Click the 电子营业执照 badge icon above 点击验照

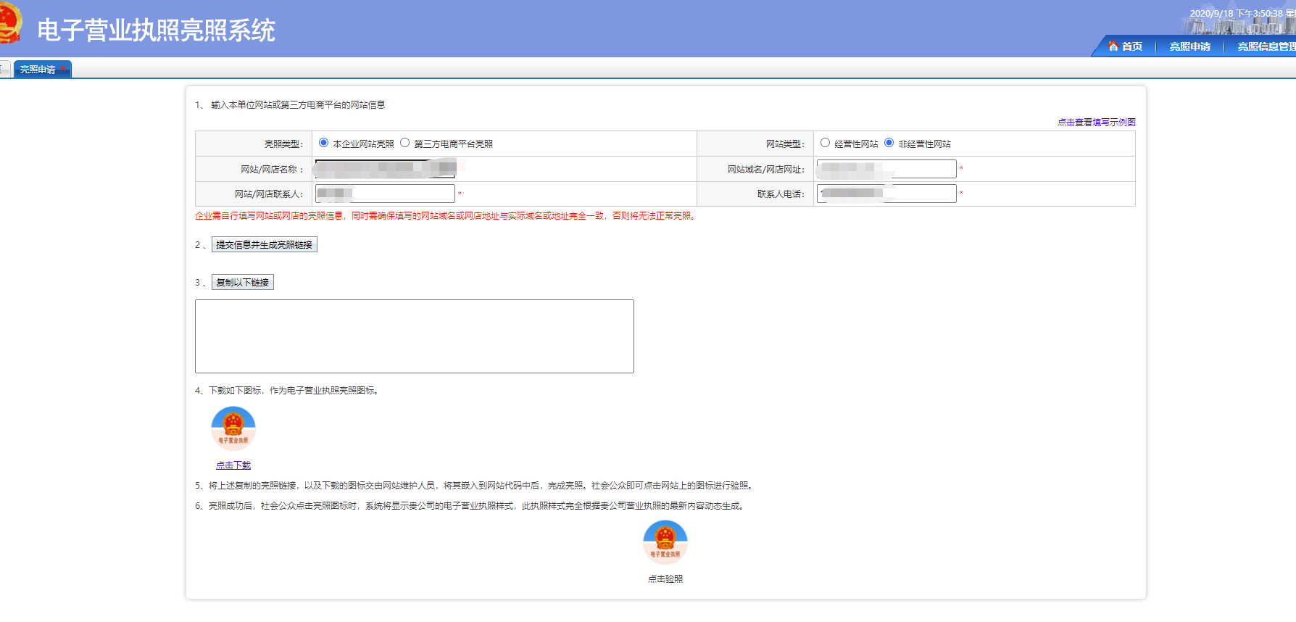tap(665, 542)
